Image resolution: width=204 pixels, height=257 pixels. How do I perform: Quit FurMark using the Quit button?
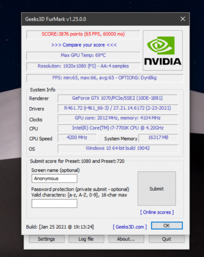(166, 239)
